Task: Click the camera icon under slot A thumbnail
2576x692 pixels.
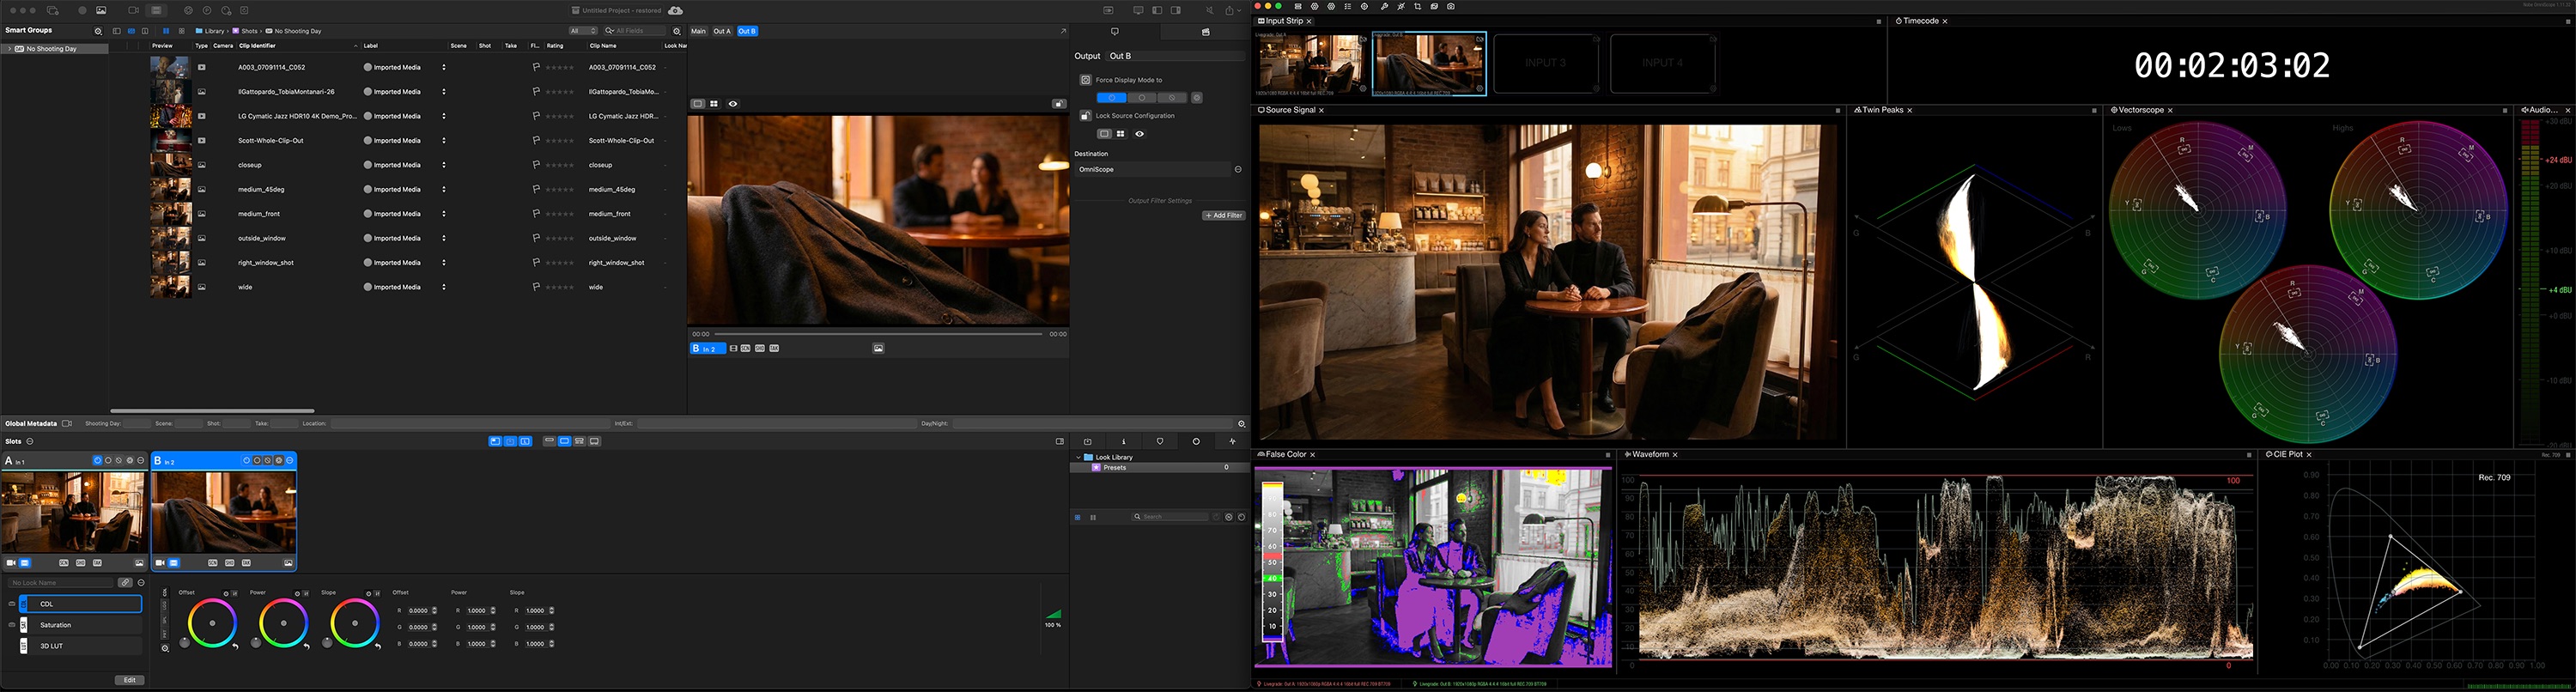Action: [11, 563]
